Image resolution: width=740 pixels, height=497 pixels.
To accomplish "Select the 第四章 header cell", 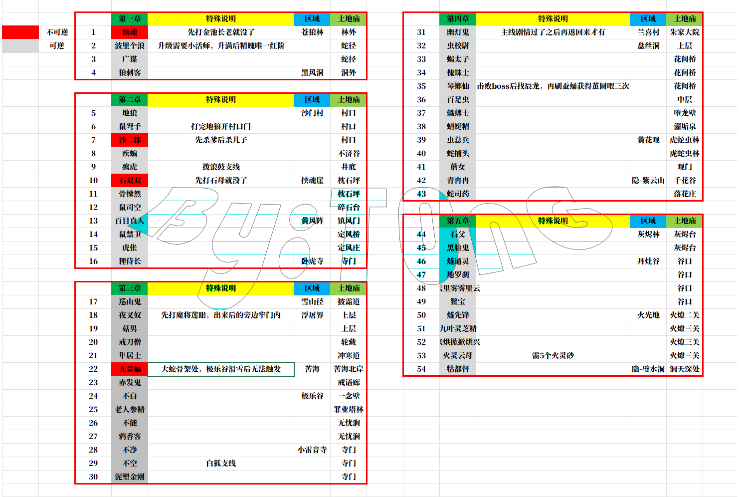I will pos(458,18).
